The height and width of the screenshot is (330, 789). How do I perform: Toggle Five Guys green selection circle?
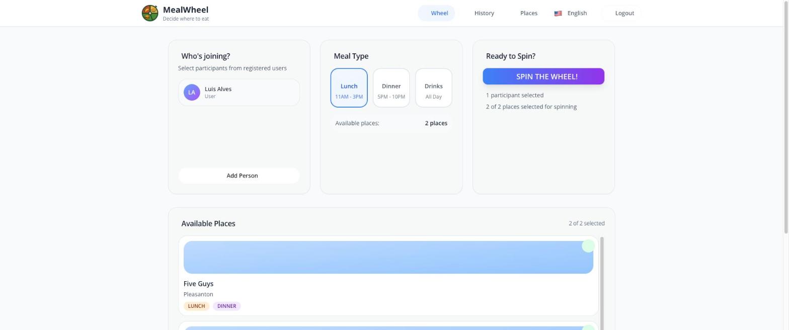point(588,246)
